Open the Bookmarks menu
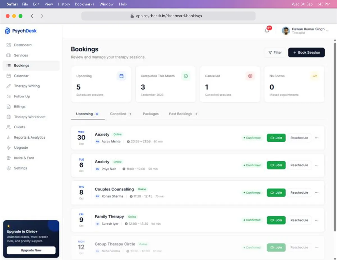Image resolution: width=337 pixels, height=261 pixels. point(85,4)
